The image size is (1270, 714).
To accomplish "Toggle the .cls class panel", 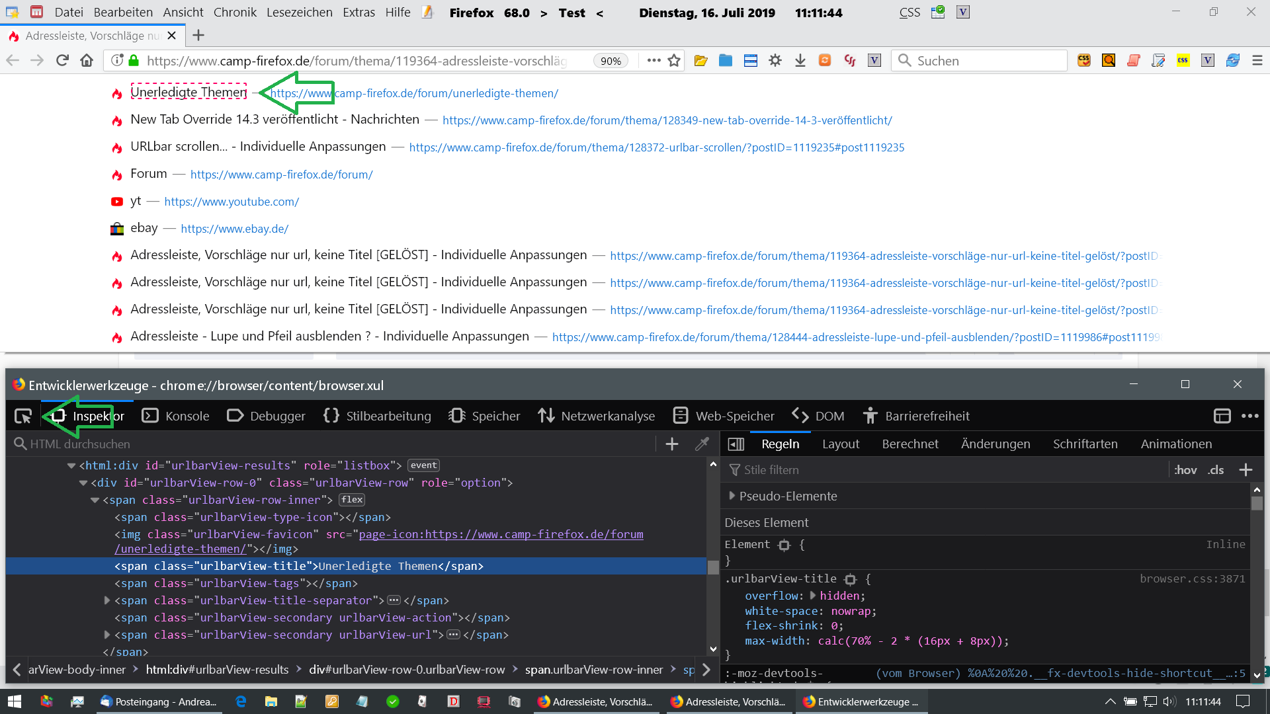I will click(x=1216, y=470).
